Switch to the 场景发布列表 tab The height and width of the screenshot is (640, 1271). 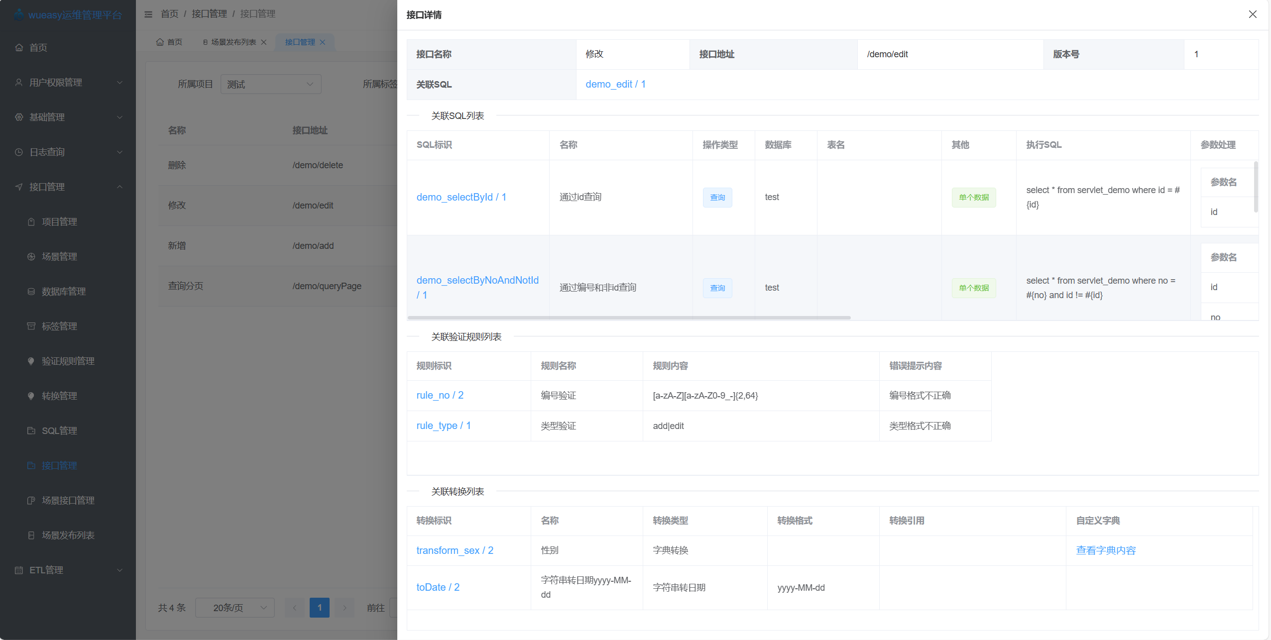(x=234, y=42)
